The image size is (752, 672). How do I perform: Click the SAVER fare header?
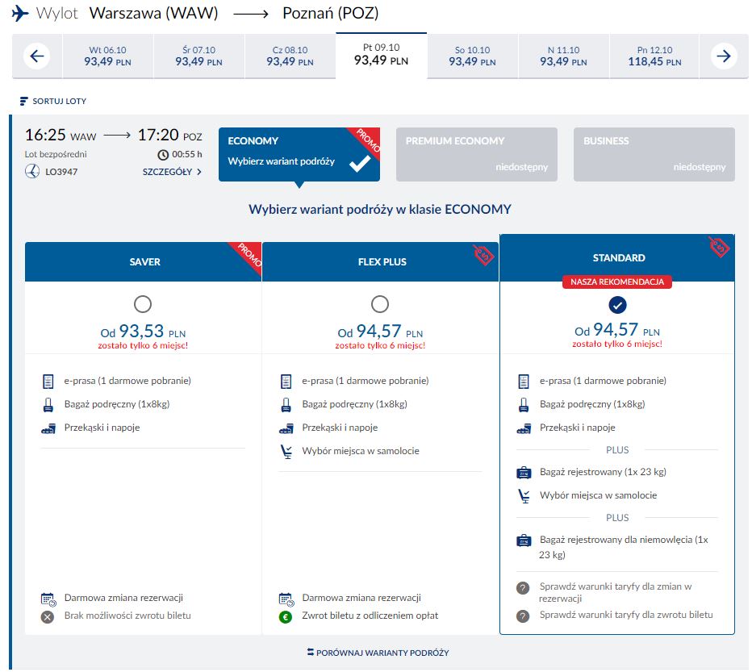pos(143,262)
